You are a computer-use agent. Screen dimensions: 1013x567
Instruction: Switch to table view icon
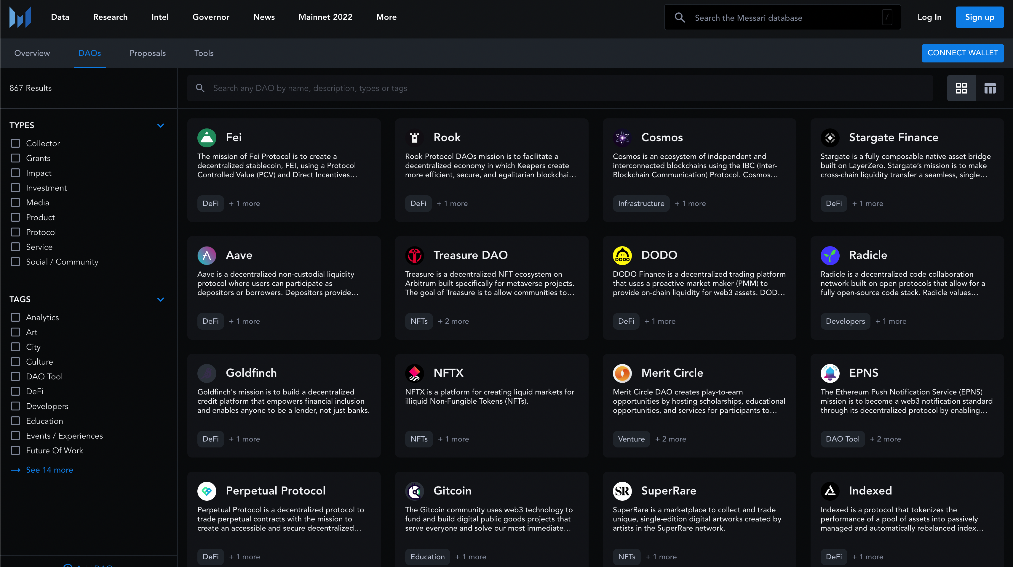click(x=990, y=88)
